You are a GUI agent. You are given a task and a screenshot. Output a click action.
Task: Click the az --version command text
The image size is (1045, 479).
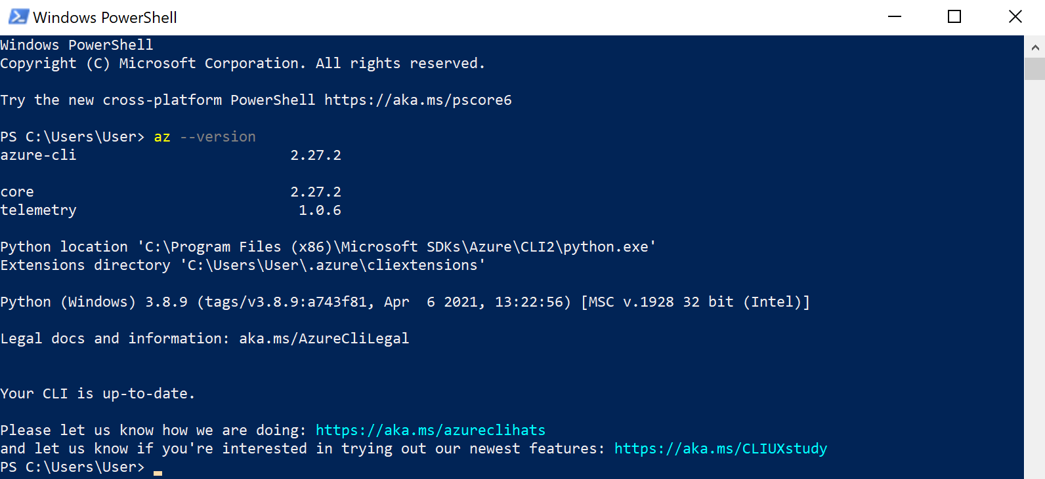pos(203,136)
